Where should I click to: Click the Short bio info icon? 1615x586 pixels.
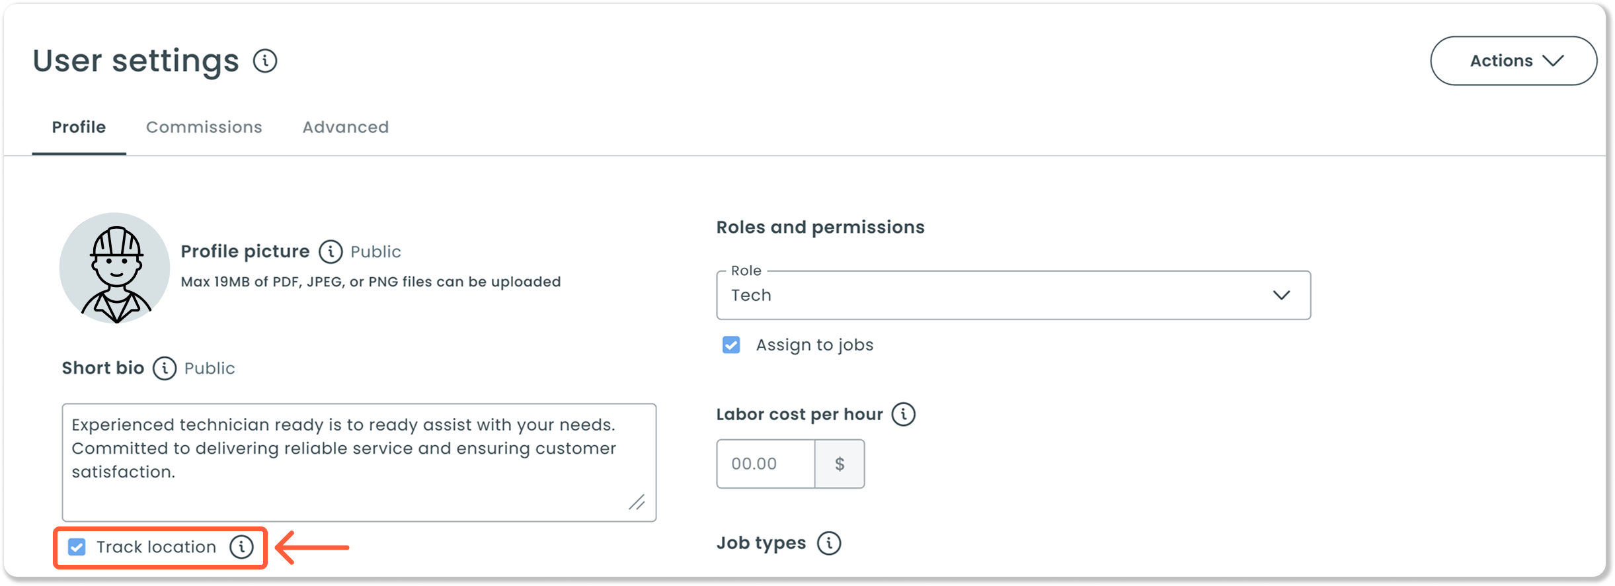point(165,368)
